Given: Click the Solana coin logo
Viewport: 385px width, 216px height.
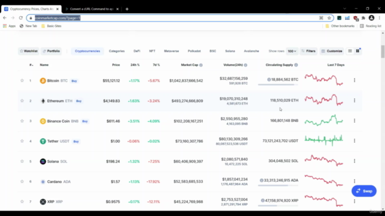Looking at the screenshot, I should (x=43, y=161).
